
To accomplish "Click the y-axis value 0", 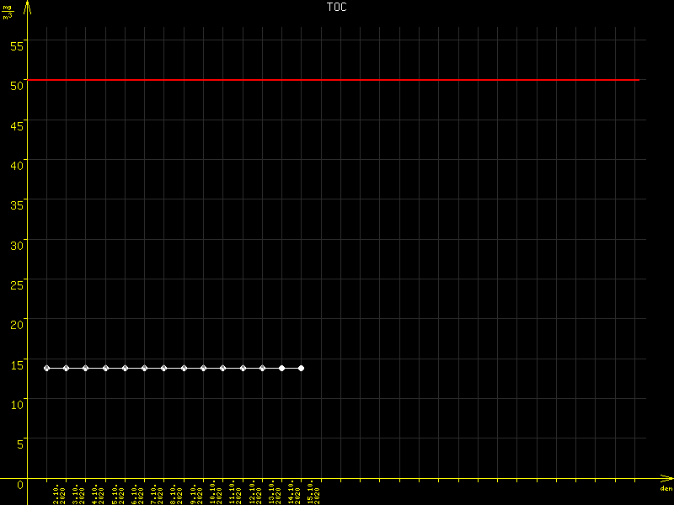I will point(19,485).
